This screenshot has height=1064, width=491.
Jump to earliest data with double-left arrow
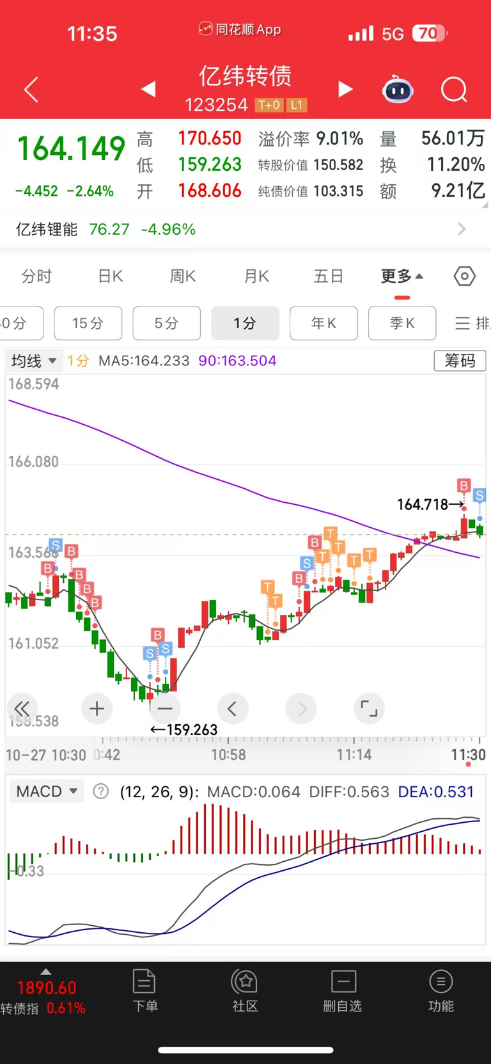tap(22, 708)
